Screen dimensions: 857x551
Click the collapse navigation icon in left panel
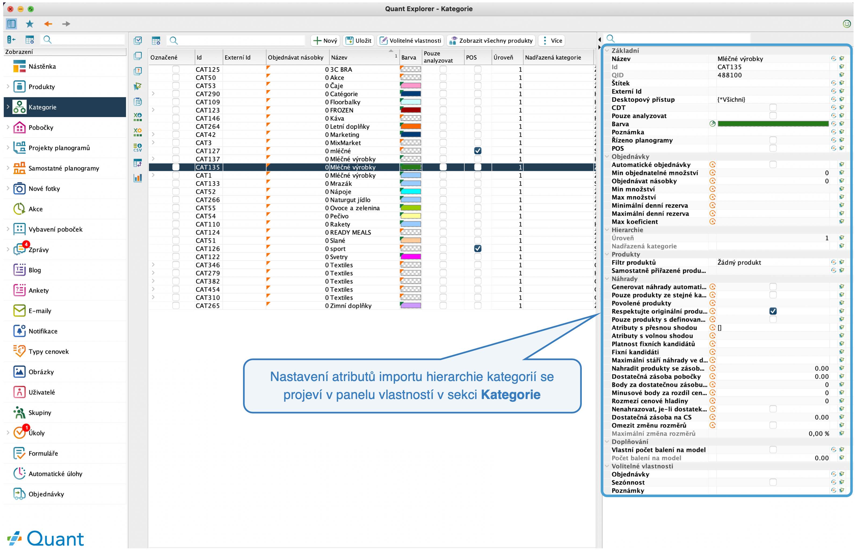pos(12,39)
